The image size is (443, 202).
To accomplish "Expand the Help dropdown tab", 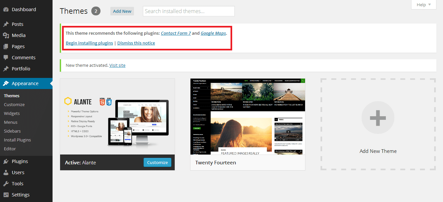I will tap(424, 5).
